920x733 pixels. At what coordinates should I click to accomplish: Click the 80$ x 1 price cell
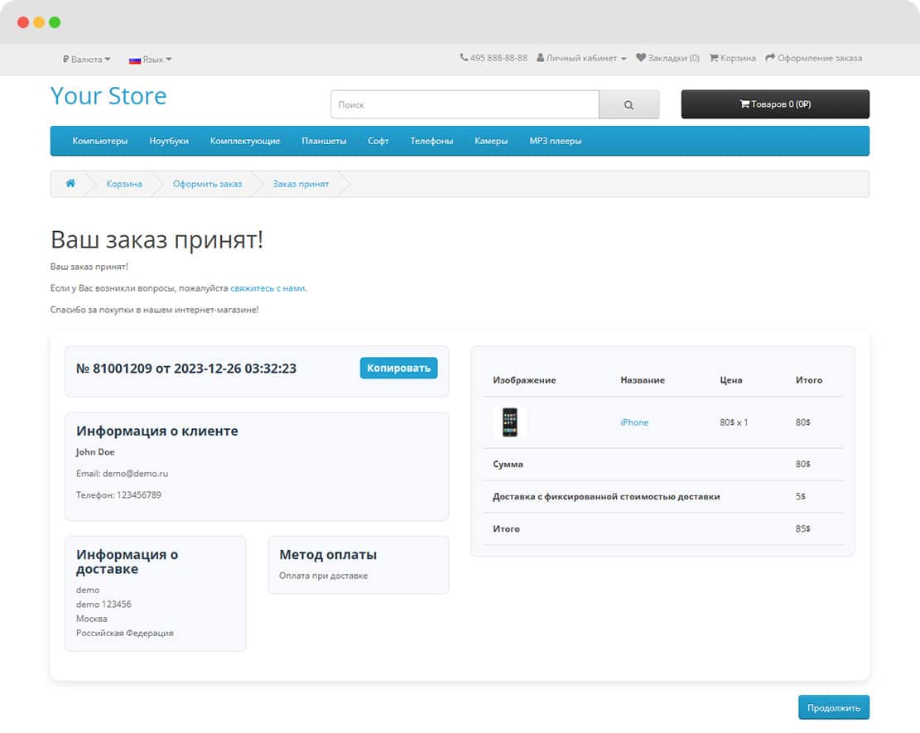(734, 422)
